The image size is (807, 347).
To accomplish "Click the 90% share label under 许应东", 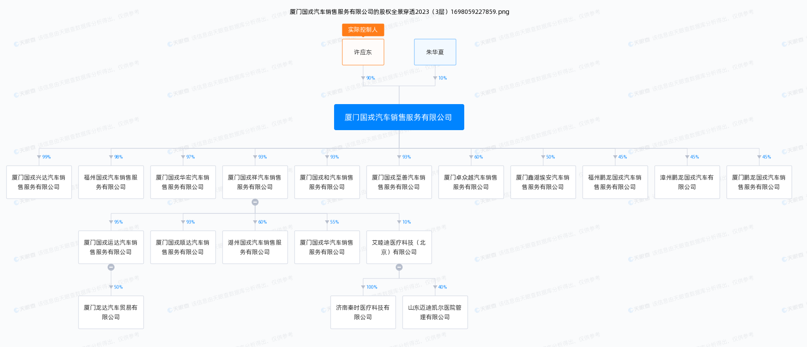I will click(x=371, y=78).
